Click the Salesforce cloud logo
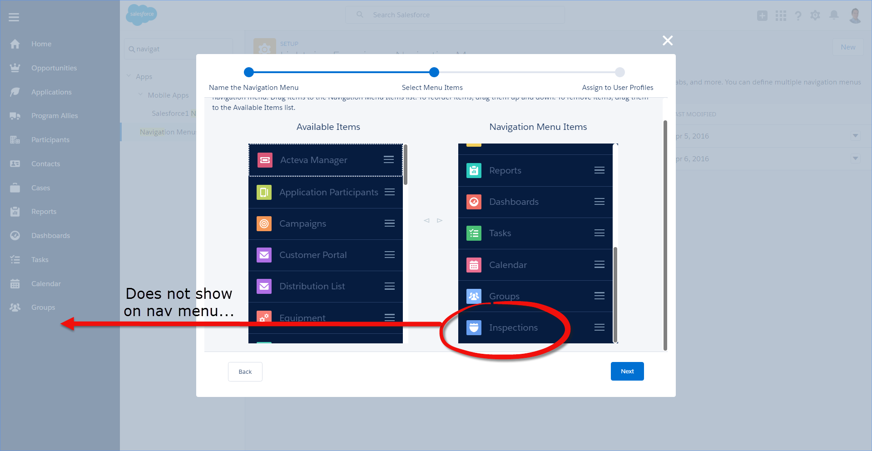Viewport: 872px width, 451px height. click(142, 15)
